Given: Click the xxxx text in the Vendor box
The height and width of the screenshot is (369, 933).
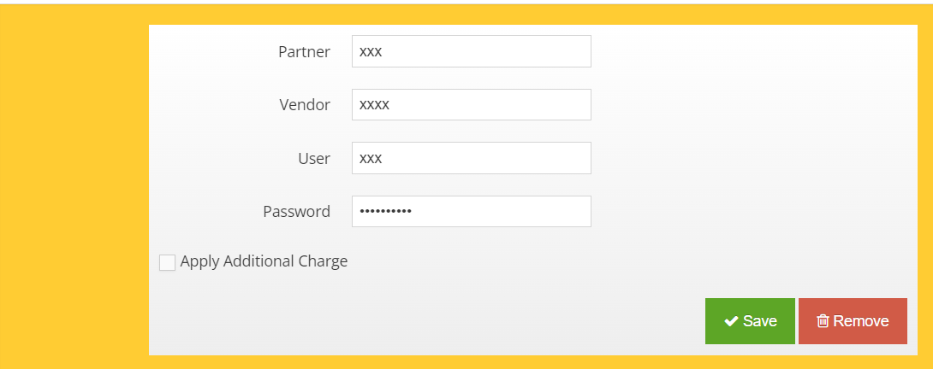Looking at the screenshot, I should pos(374,105).
